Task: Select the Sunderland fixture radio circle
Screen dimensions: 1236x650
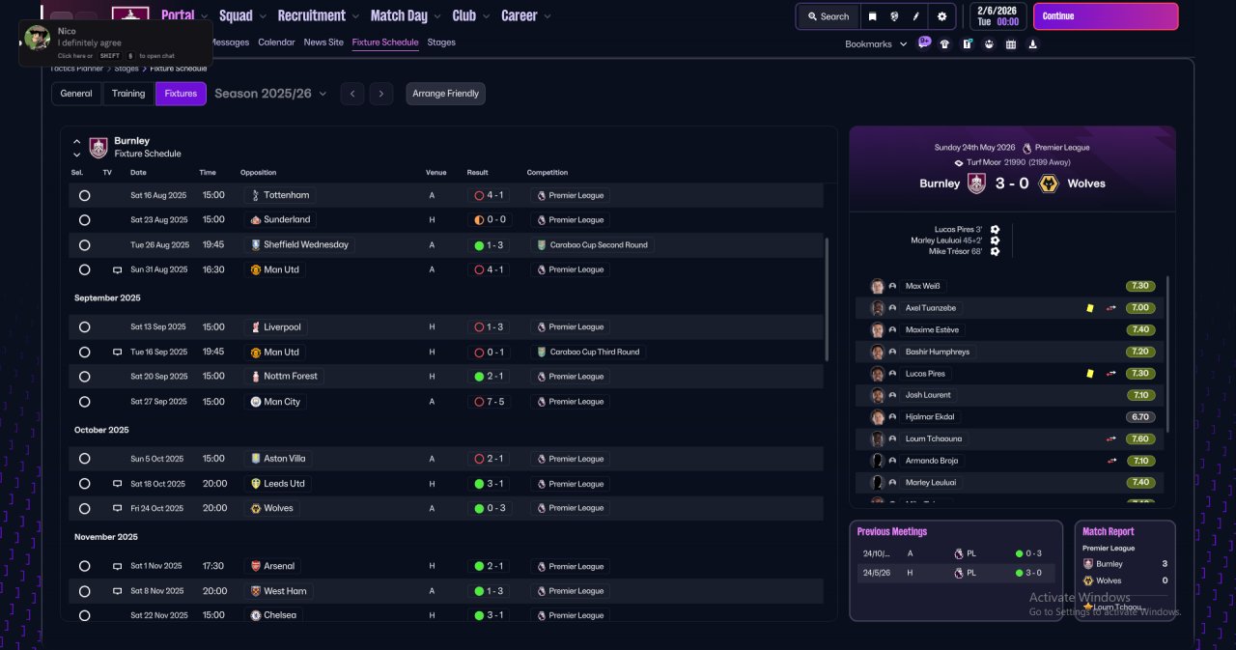Action: [x=85, y=220]
